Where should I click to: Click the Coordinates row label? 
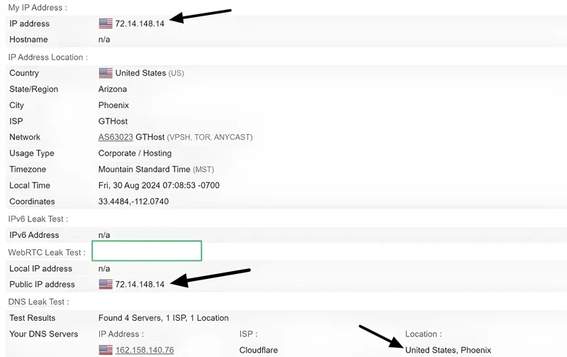click(x=32, y=202)
